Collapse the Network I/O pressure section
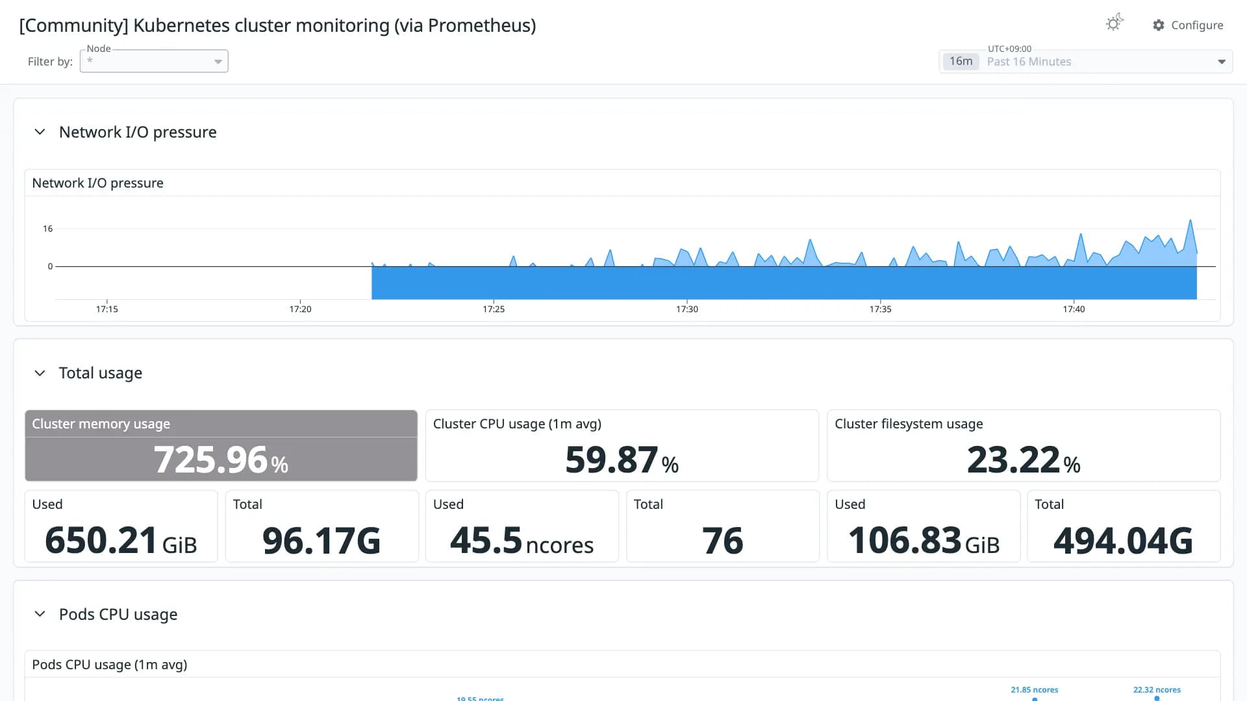This screenshot has width=1247, height=701. pos(40,132)
